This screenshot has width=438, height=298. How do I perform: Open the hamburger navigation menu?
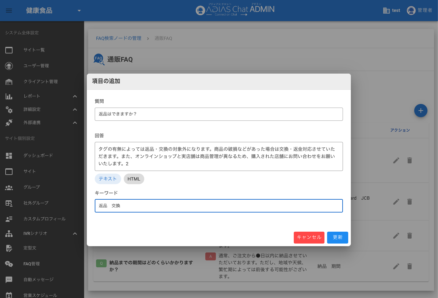click(9, 11)
